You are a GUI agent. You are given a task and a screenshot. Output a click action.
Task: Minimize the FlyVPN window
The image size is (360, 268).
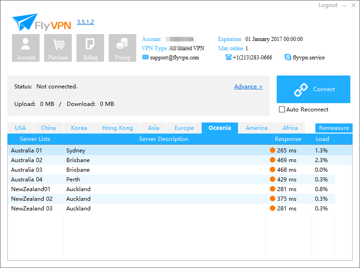[x=344, y=6]
